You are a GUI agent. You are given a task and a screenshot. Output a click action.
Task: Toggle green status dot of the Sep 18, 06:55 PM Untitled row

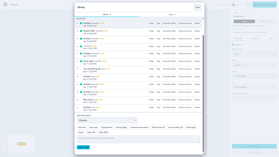click(81, 23)
